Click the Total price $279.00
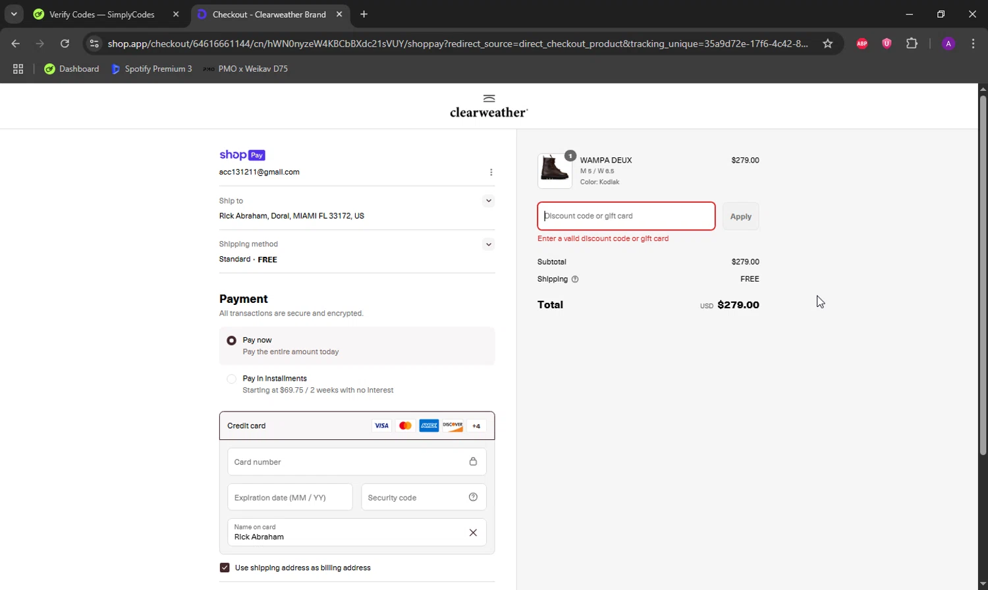 click(x=738, y=305)
